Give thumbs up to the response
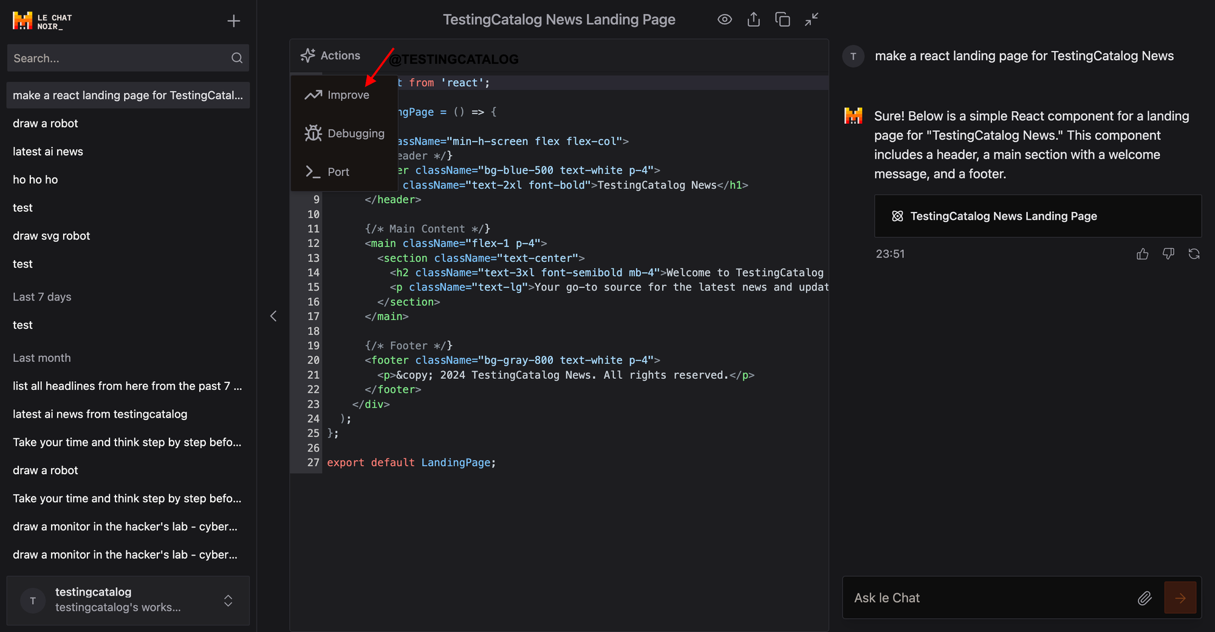 coord(1143,254)
